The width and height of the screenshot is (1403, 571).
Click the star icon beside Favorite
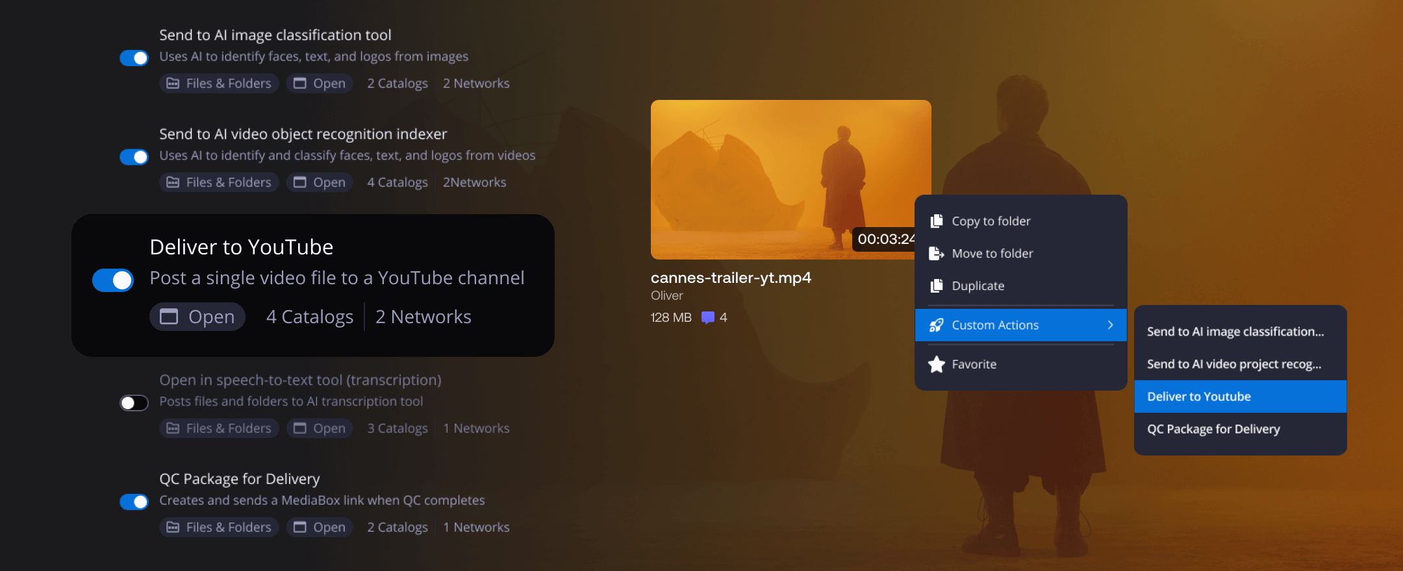click(937, 364)
